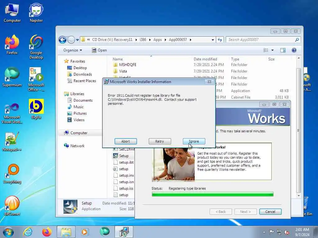Click the taskbar clock showing 2:01 AM
The image size is (318, 238).
coord(302,232)
